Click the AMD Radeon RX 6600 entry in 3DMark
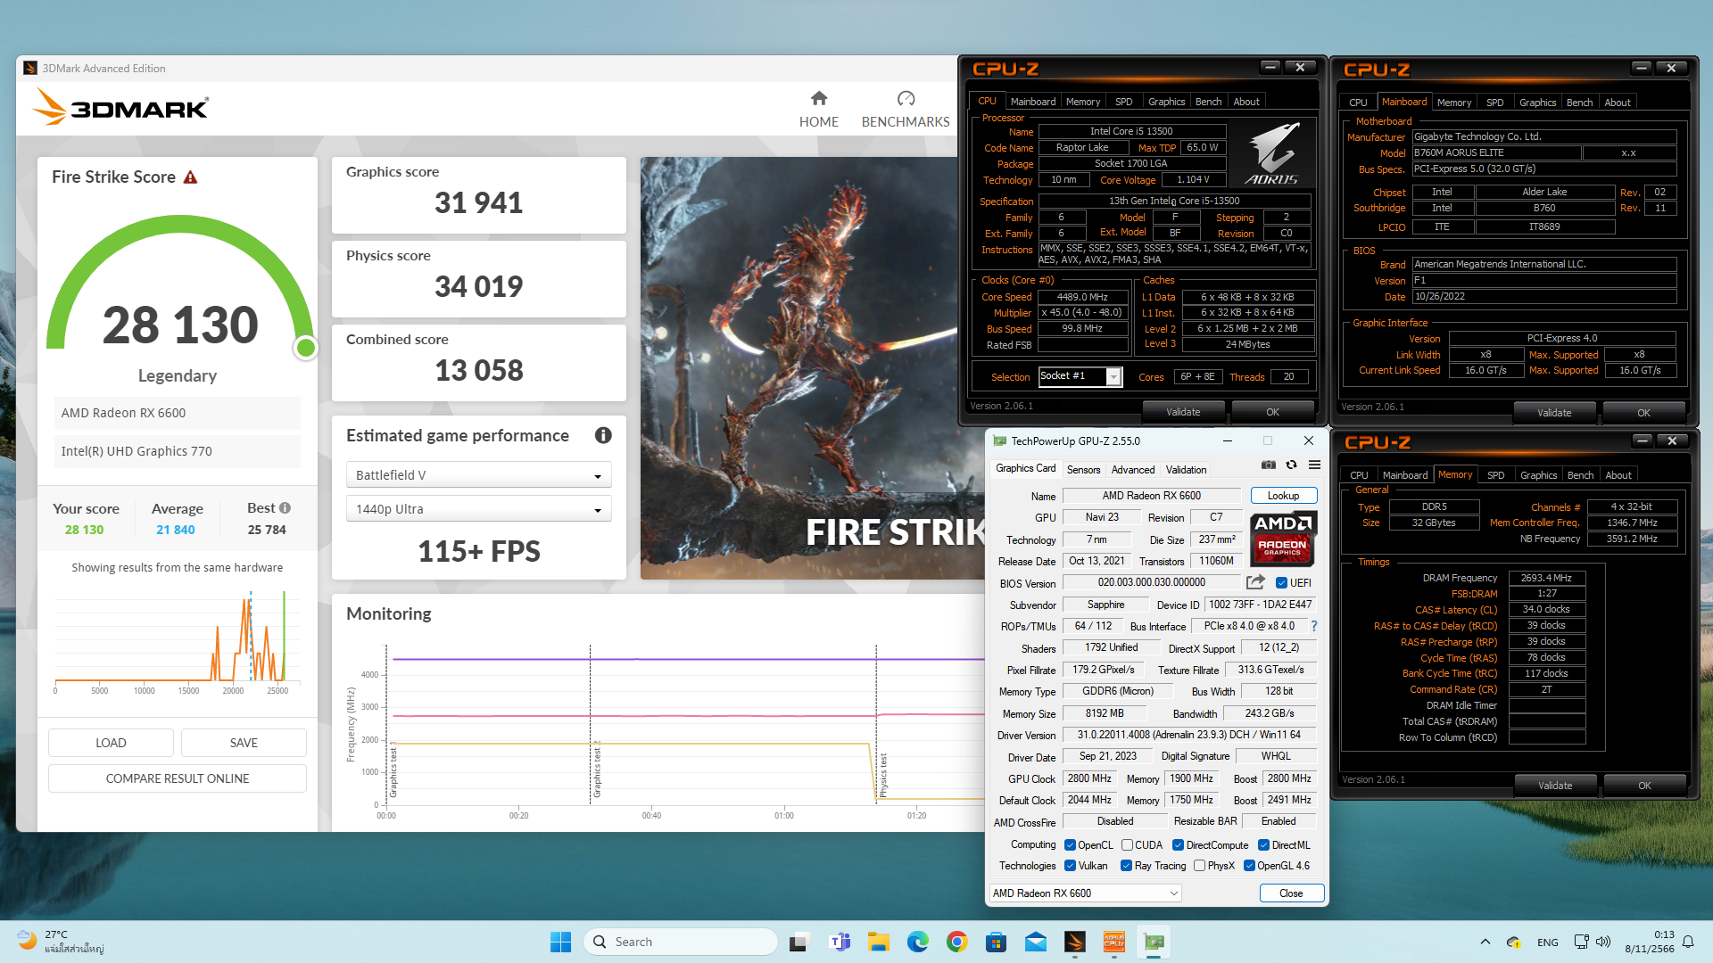 coord(178,413)
